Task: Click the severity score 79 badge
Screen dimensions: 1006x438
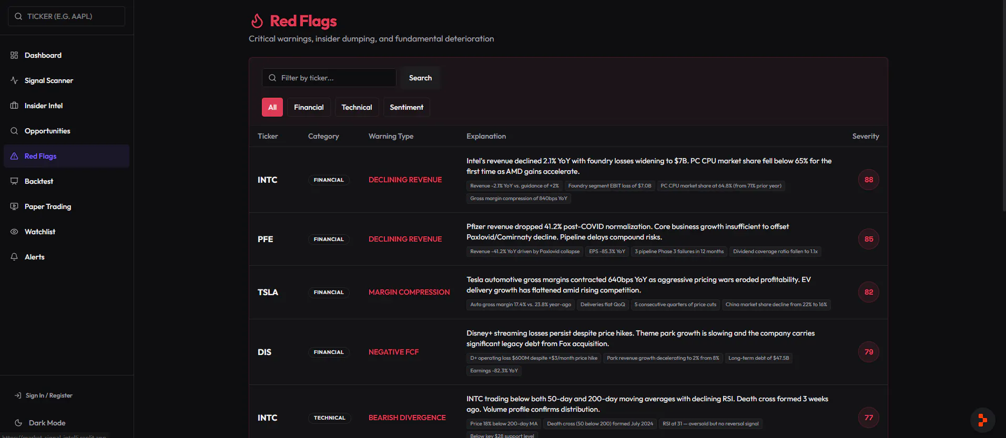Action: point(869,352)
